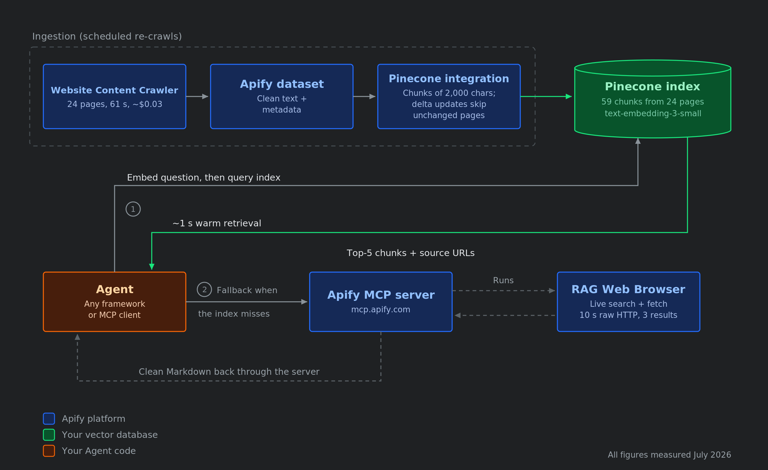Click the orange Agent code legend swatch
Image resolution: width=768 pixels, height=470 pixels.
pyautogui.click(x=49, y=451)
